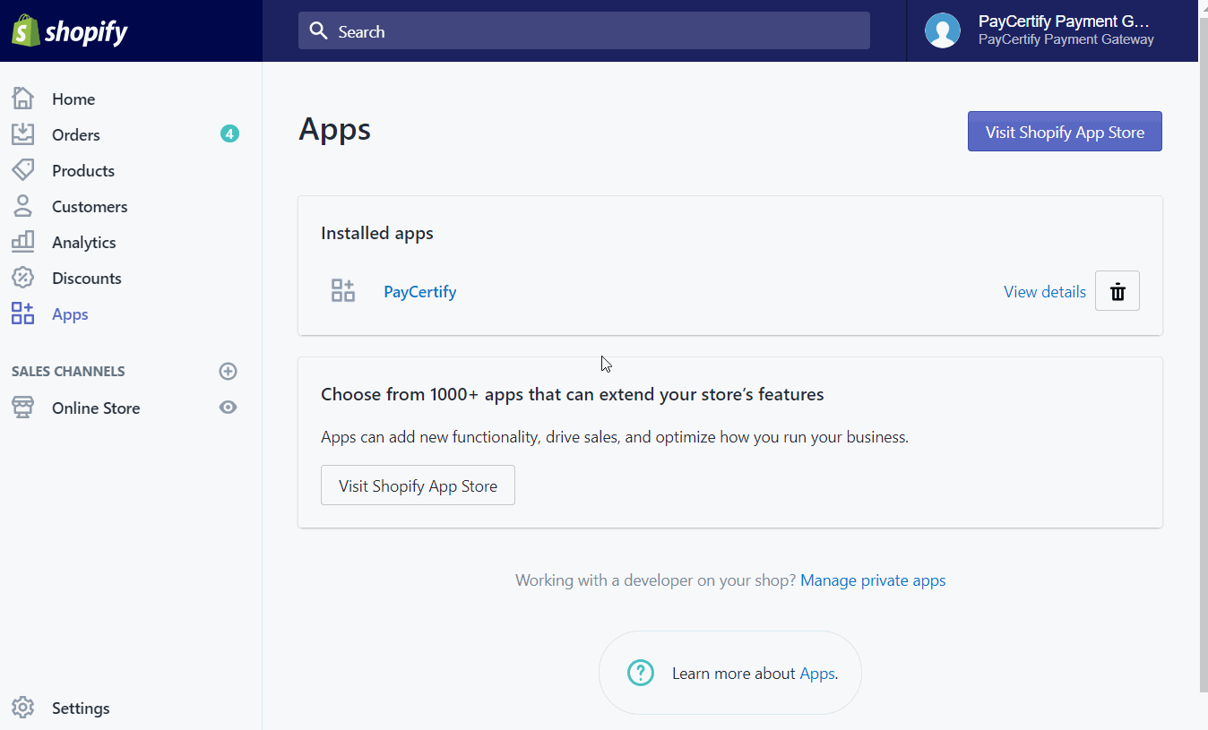Open the account avatar menu

943,30
